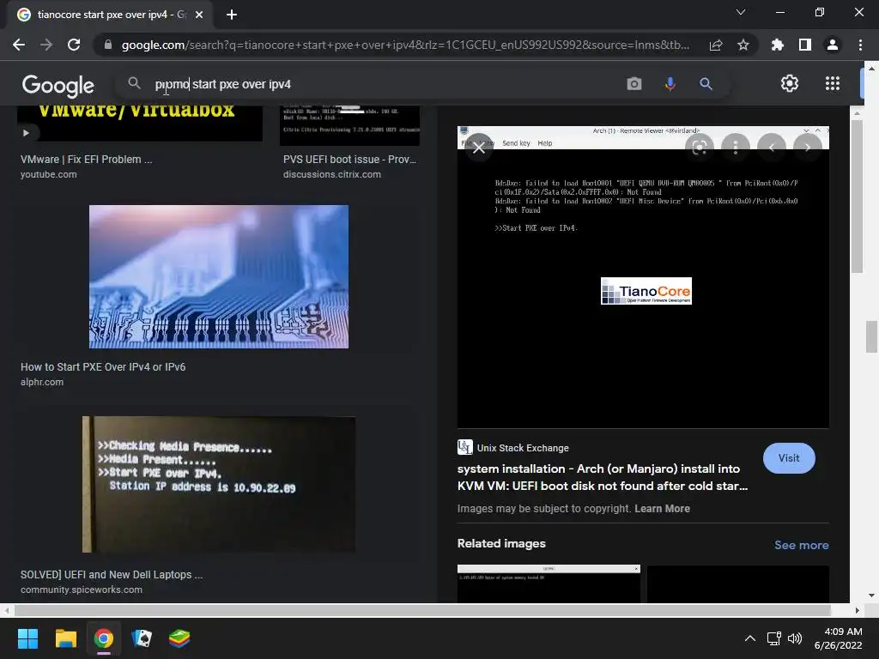Open Solitaire cards app on taskbar

coord(142,638)
